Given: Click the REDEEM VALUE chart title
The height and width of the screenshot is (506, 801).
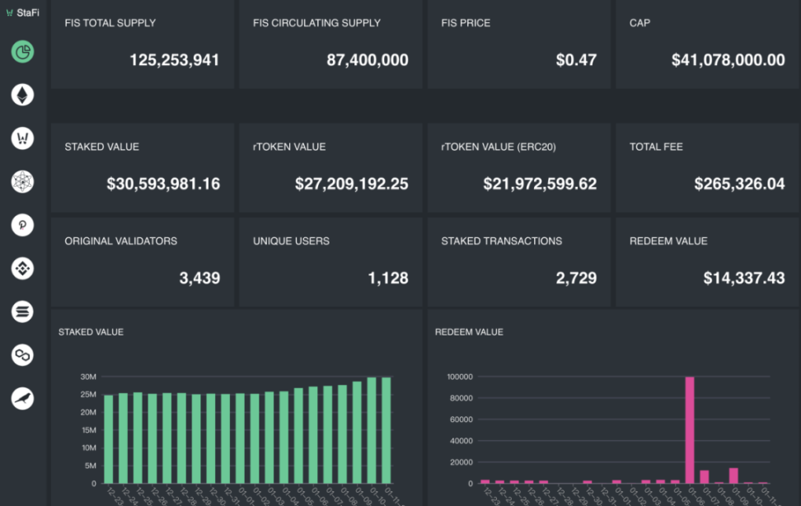Looking at the screenshot, I should pos(469,332).
